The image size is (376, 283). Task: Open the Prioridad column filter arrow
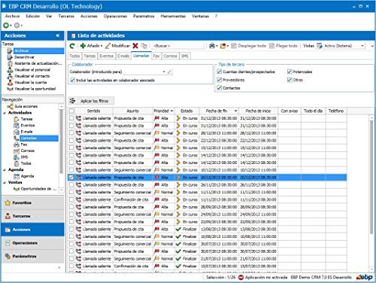(x=171, y=111)
